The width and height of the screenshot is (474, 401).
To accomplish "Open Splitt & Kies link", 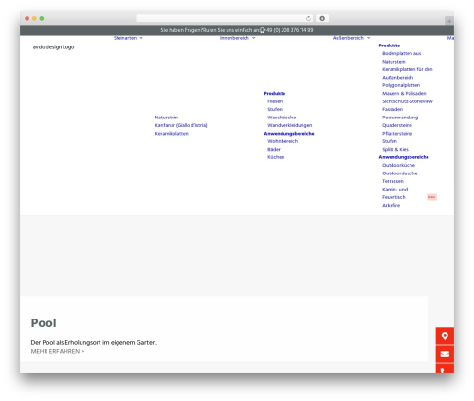I will click(395, 149).
